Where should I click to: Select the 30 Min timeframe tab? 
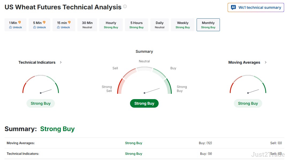click(87, 25)
